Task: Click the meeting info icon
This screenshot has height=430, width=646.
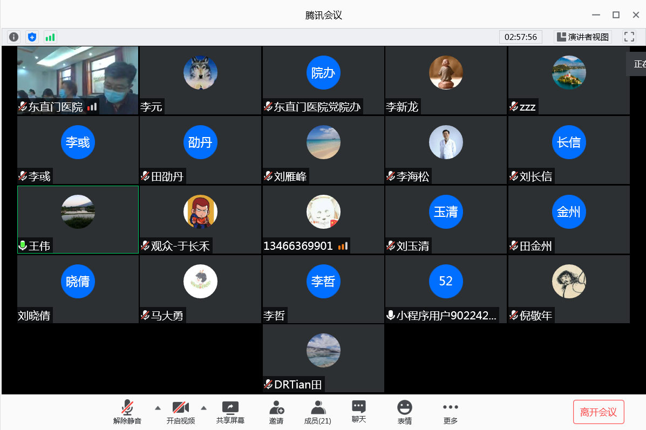Action: point(14,37)
